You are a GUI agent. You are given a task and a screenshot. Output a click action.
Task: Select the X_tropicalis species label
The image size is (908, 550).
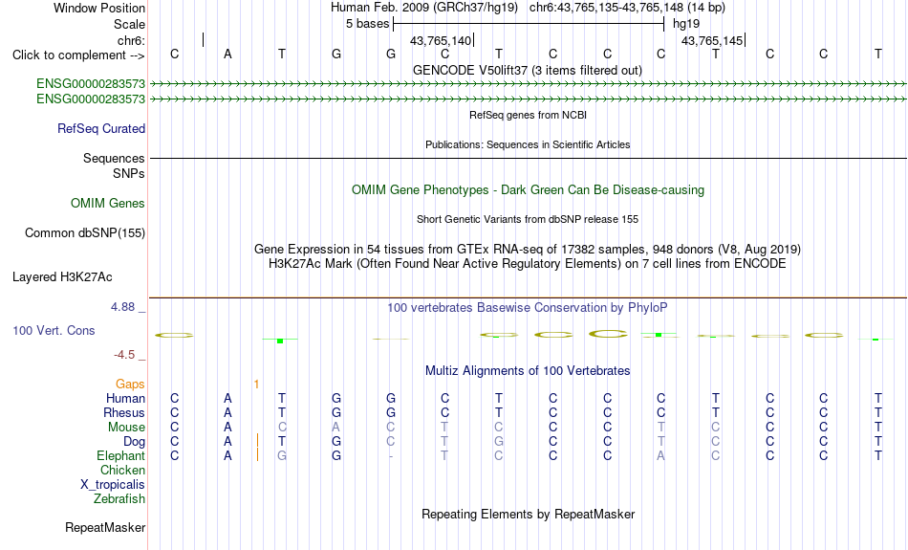(x=113, y=485)
